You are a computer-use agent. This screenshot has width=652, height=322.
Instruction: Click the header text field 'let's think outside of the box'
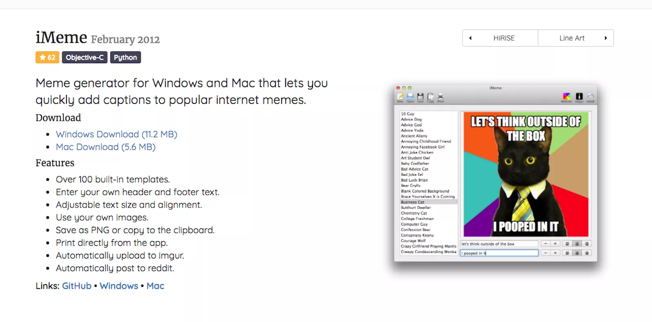point(499,244)
